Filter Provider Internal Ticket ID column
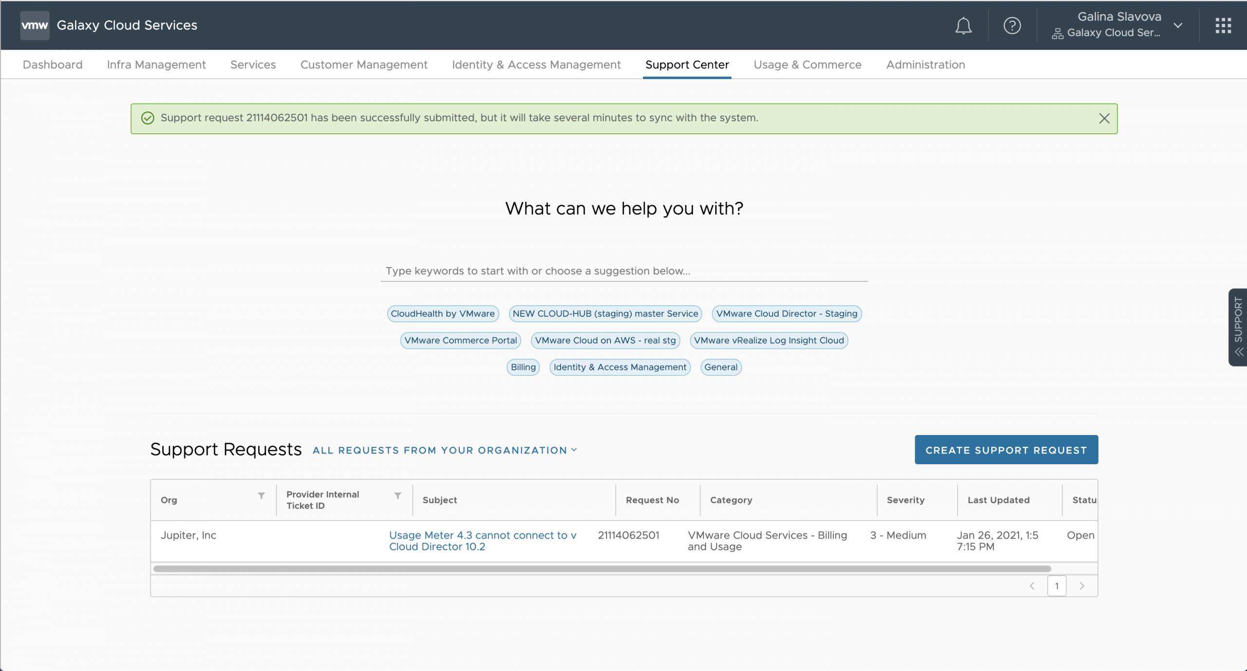This screenshot has width=1247, height=671. (397, 495)
